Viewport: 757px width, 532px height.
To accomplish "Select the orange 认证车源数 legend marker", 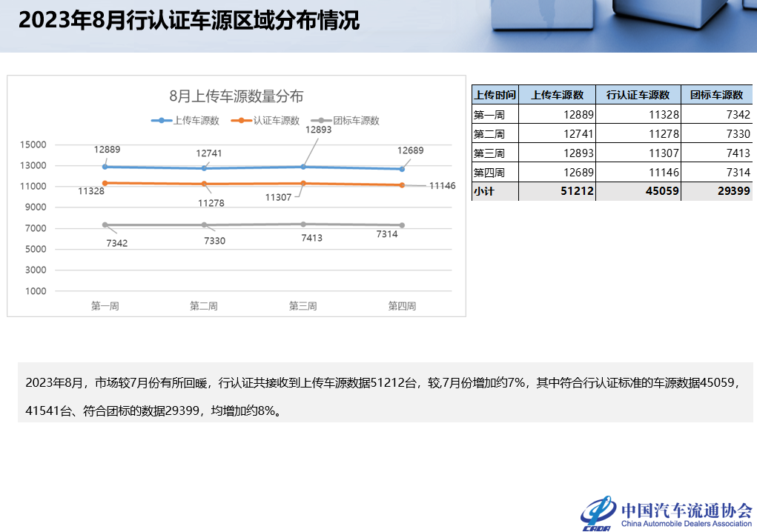I will click(242, 121).
